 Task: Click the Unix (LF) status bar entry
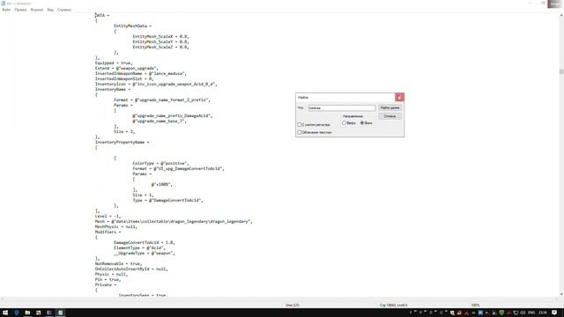293,306
